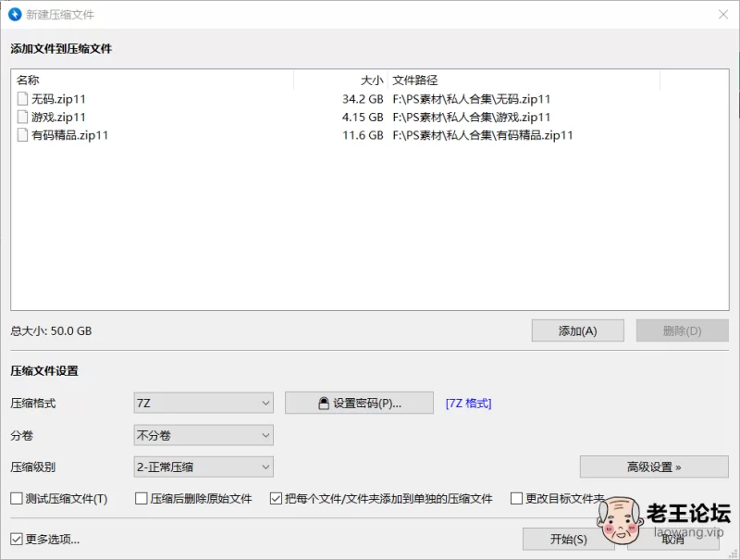This screenshot has width=740, height=560.
Task: Select the 游戏.zip11 file name
Action: [x=58, y=117]
